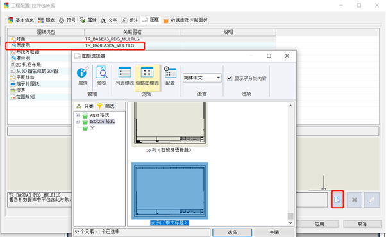This screenshot has height=237, width=386.
Task: Open the 属性 properties tool in the selector
Action: click(x=83, y=76)
